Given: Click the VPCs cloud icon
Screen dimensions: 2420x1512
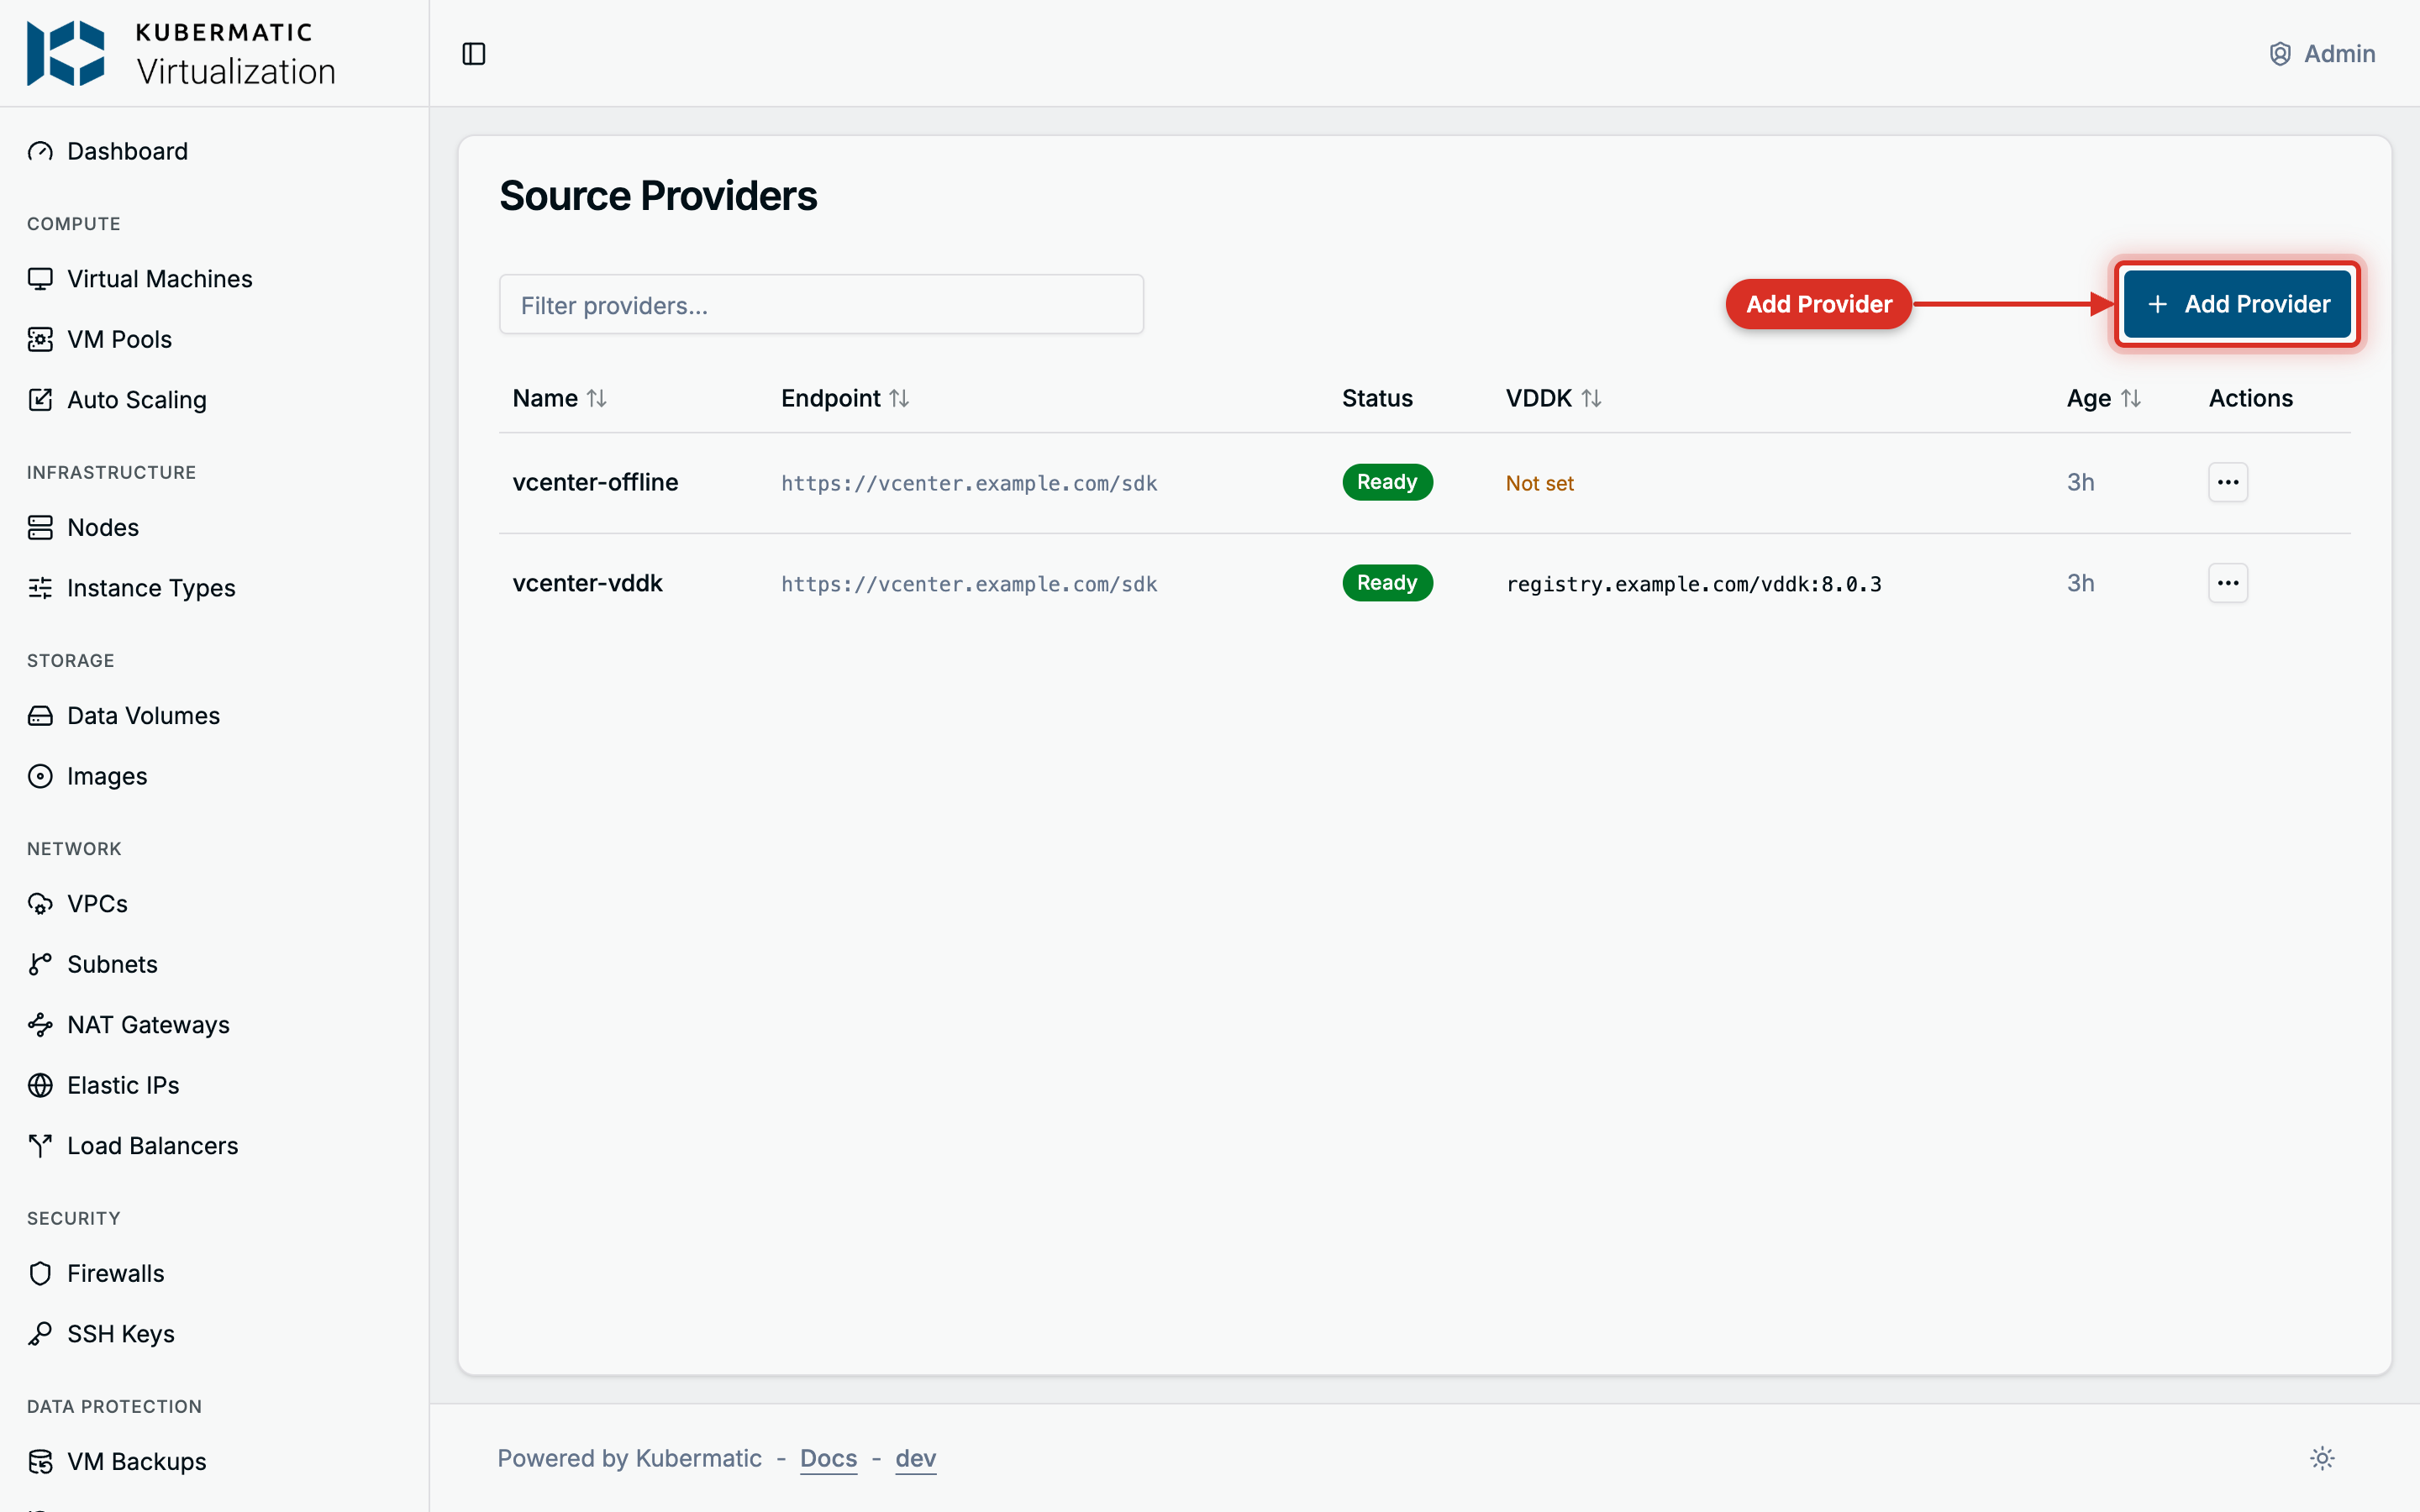Looking at the screenshot, I should coord(40,904).
